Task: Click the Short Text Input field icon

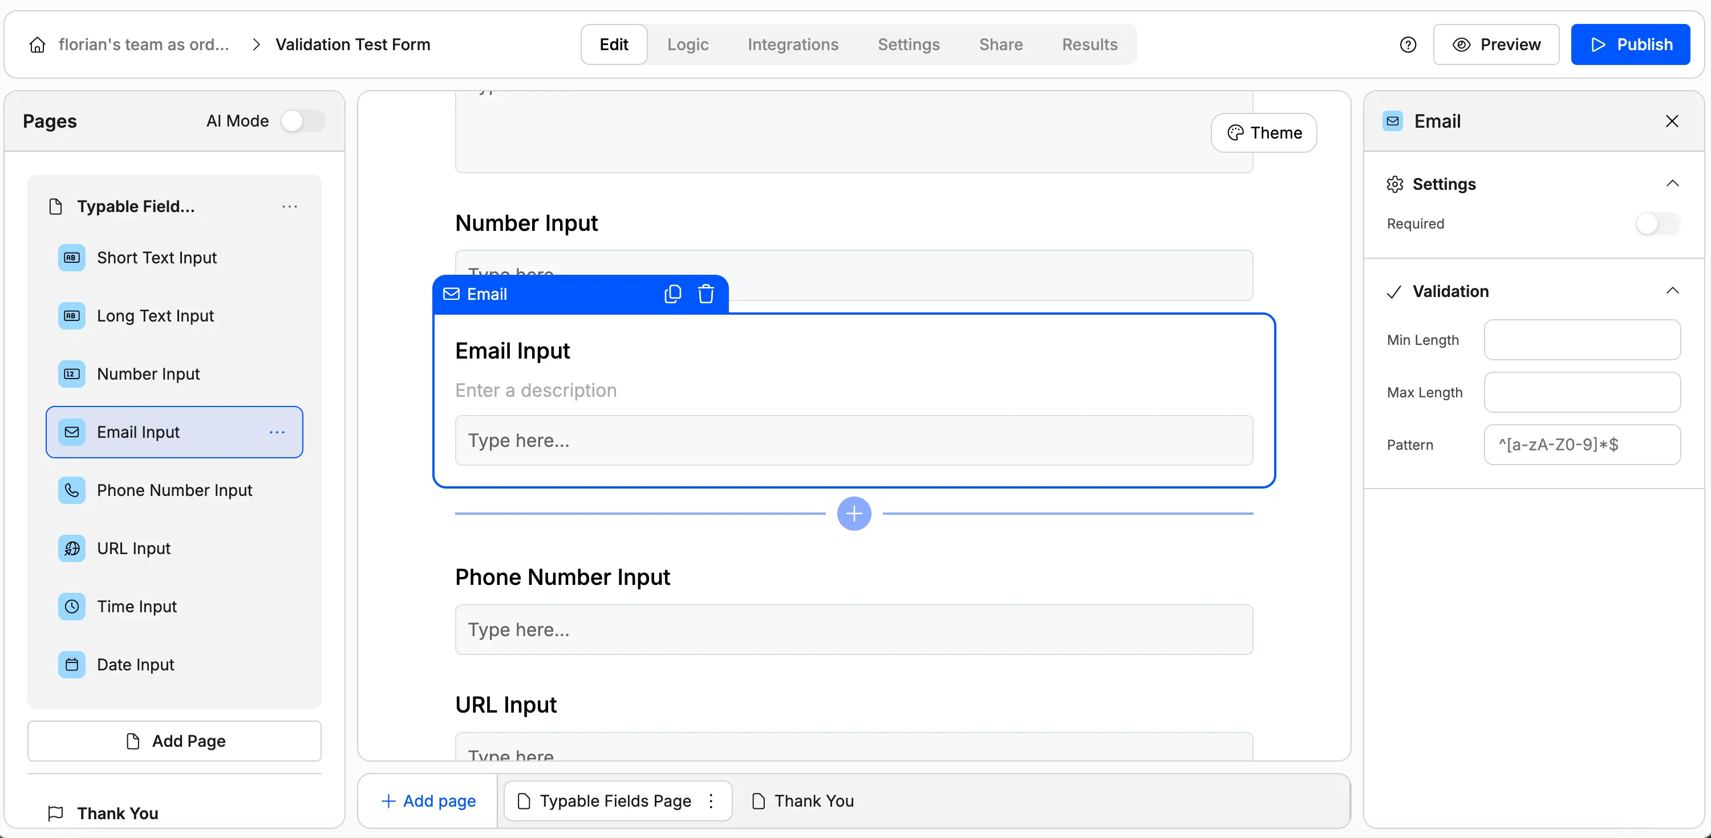Action: 72,258
